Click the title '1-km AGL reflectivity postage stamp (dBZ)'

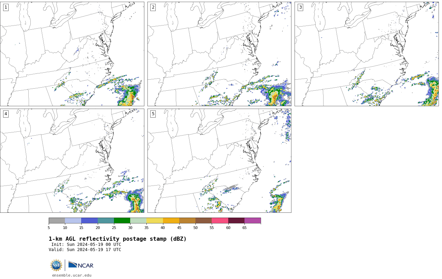[x=117, y=239]
